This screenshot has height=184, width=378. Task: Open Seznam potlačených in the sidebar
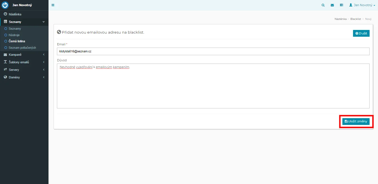click(x=22, y=48)
